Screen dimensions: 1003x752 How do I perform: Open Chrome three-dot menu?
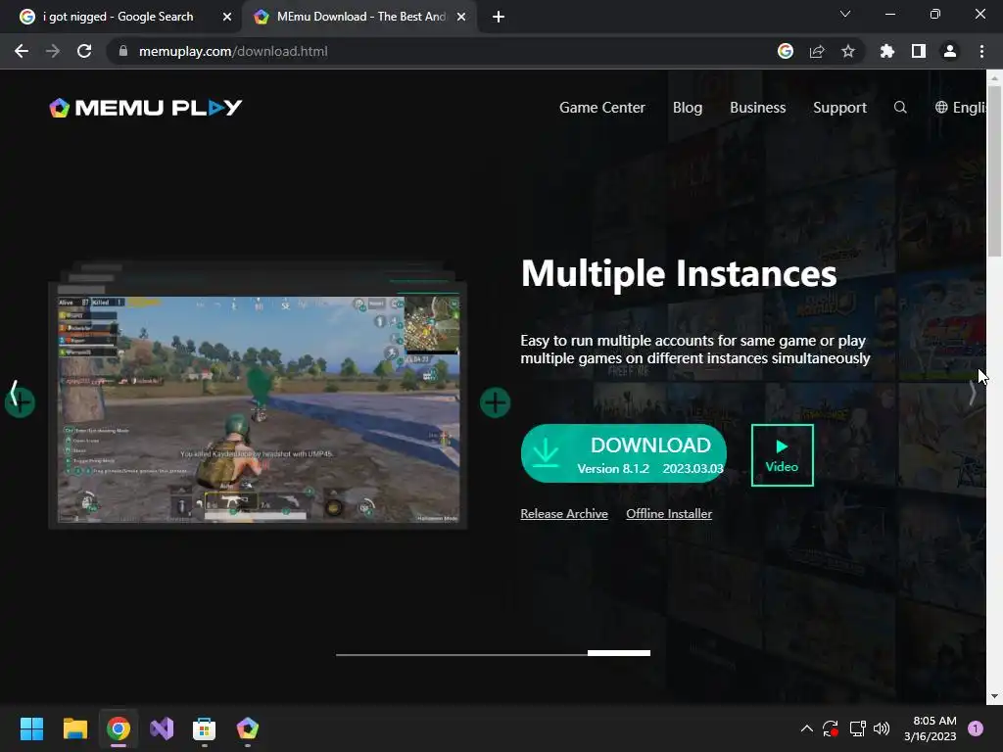coord(981,51)
